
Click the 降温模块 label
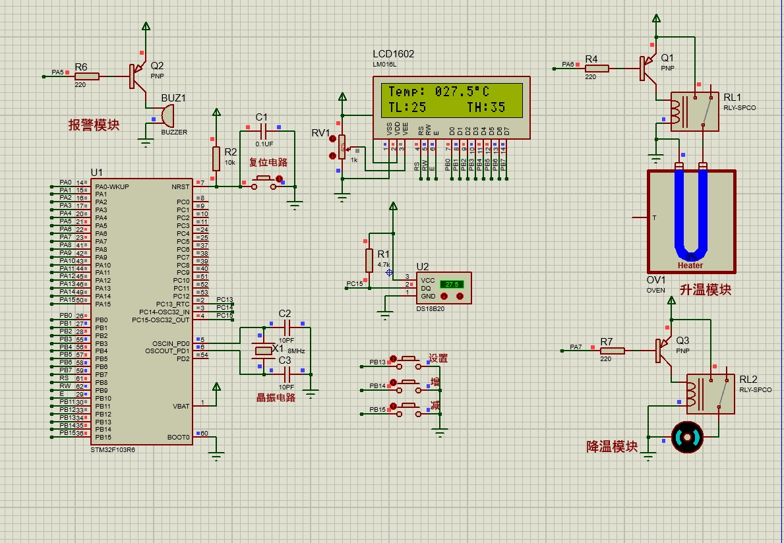pyautogui.click(x=612, y=447)
